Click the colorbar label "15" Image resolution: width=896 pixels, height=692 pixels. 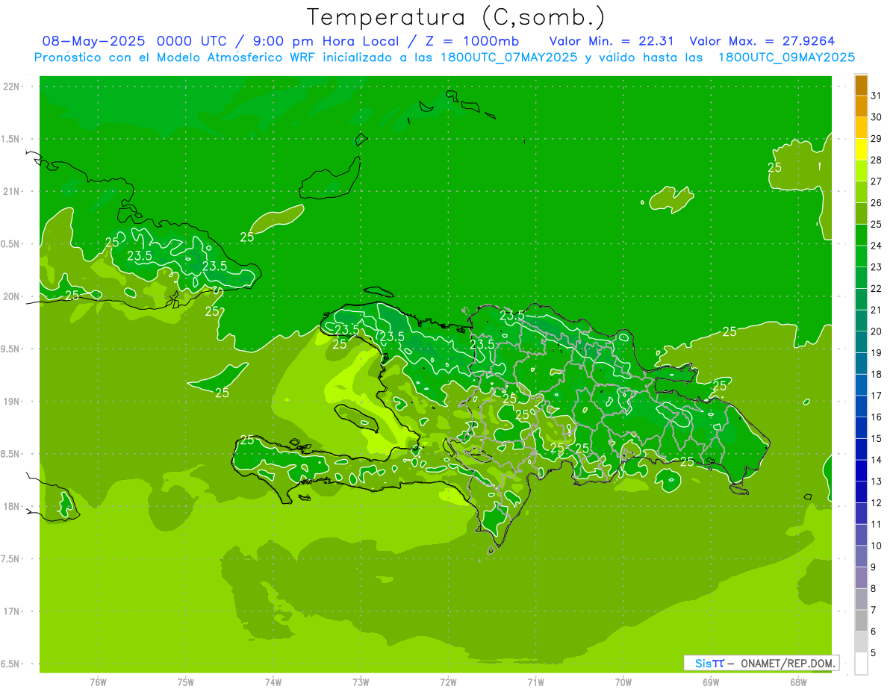(x=877, y=438)
